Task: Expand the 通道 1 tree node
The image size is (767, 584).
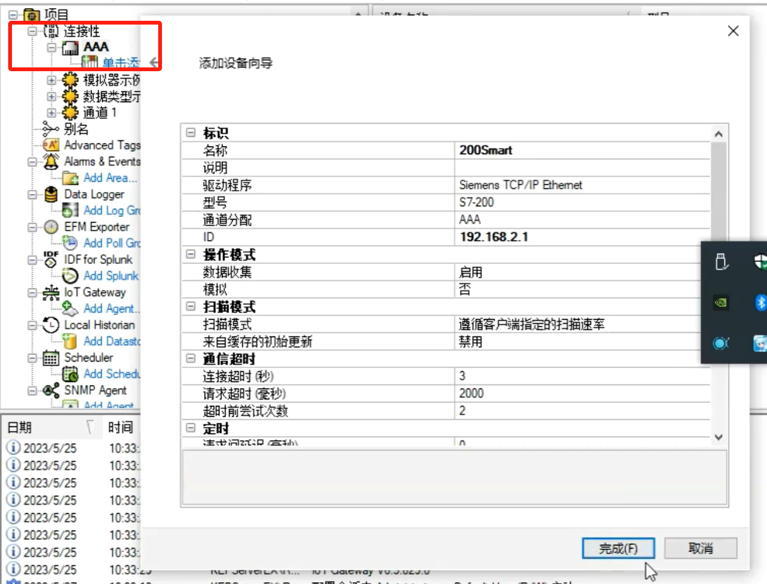Action: pos(52,113)
